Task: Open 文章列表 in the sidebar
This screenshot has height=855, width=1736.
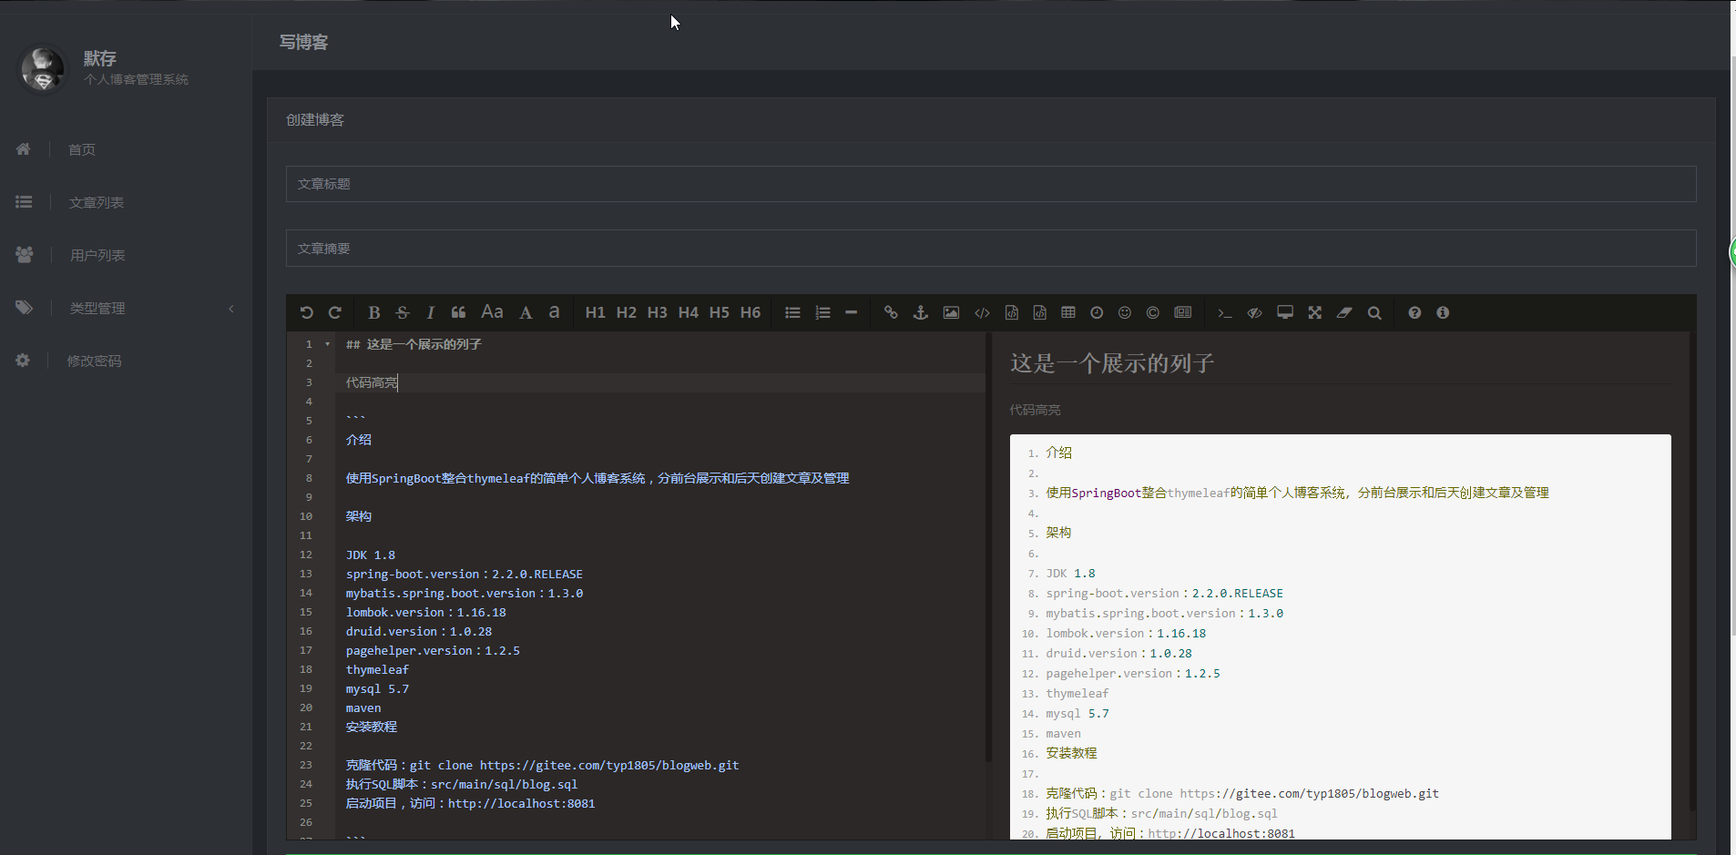Action: 97,202
